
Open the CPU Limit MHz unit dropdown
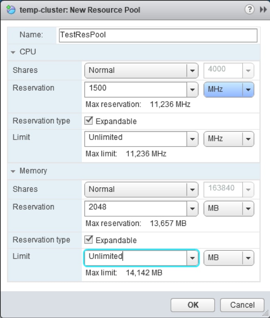[248, 139]
